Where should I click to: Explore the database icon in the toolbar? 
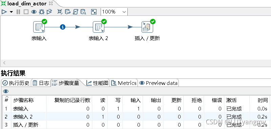[83, 12]
